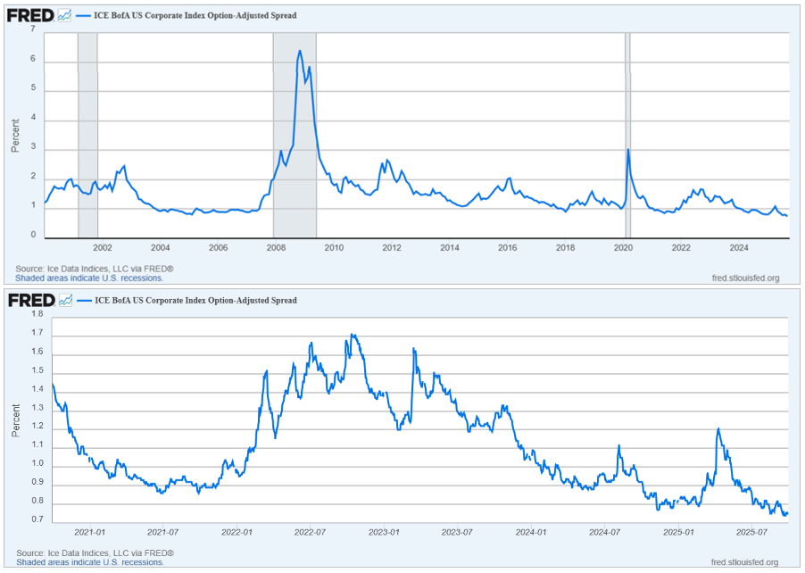
Task: Click the Percent y-axis label of the bottom chart
Action: click(15, 418)
